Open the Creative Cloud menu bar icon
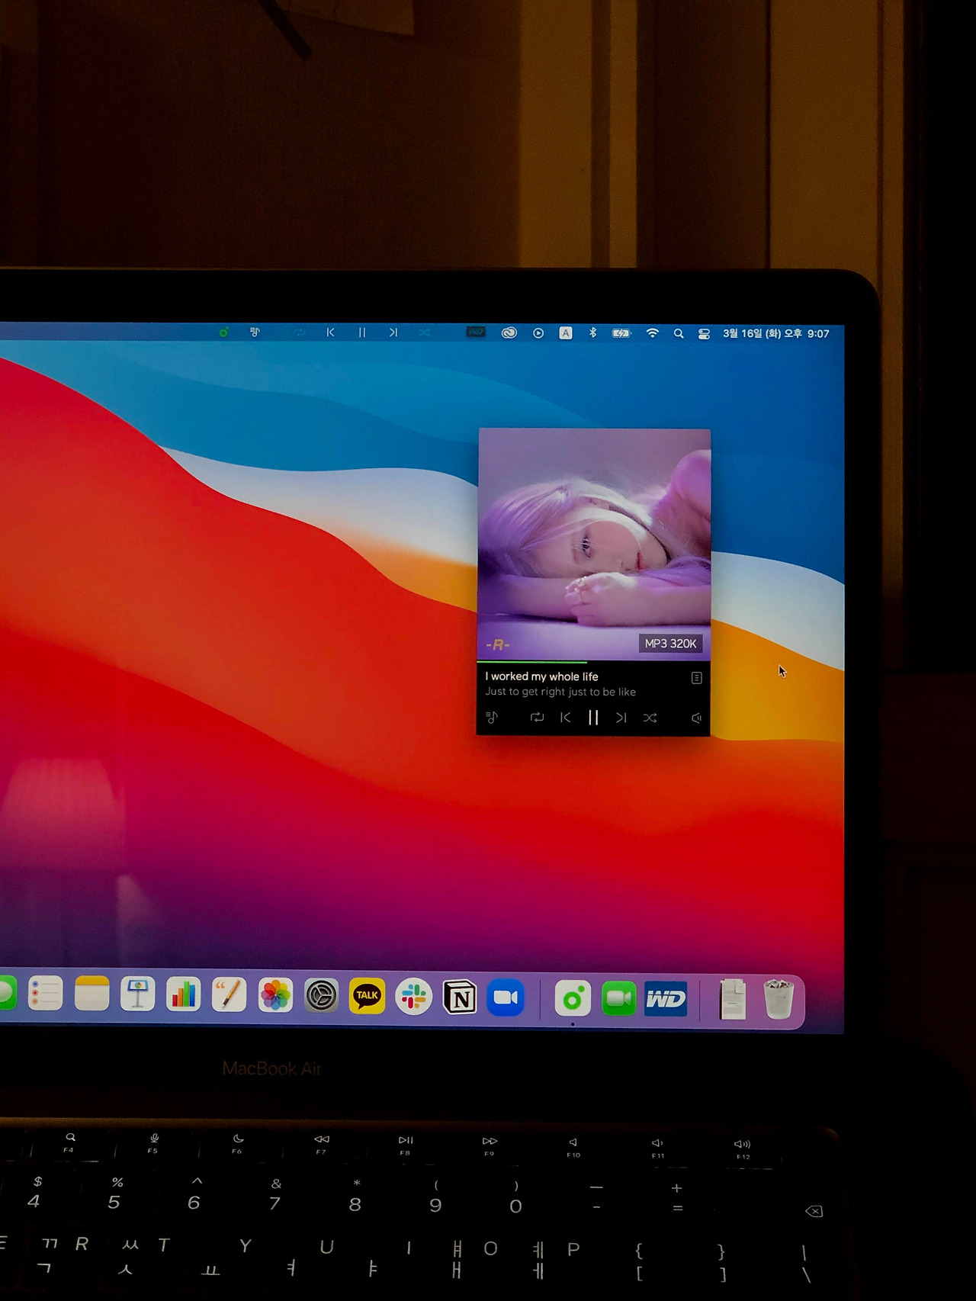Screen dimensions: 976x1301 click(x=509, y=332)
